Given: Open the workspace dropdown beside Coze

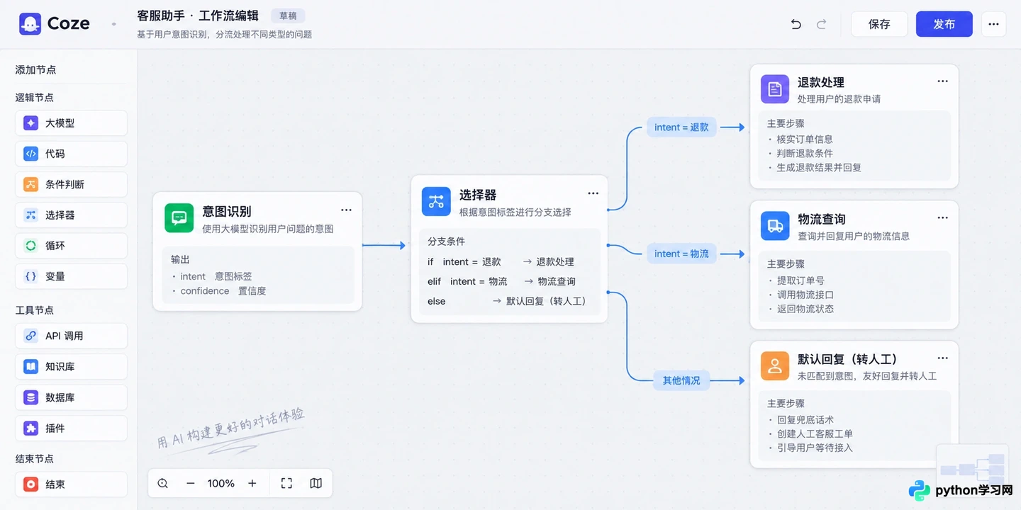Looking at the screenshot, I should 113,25.
